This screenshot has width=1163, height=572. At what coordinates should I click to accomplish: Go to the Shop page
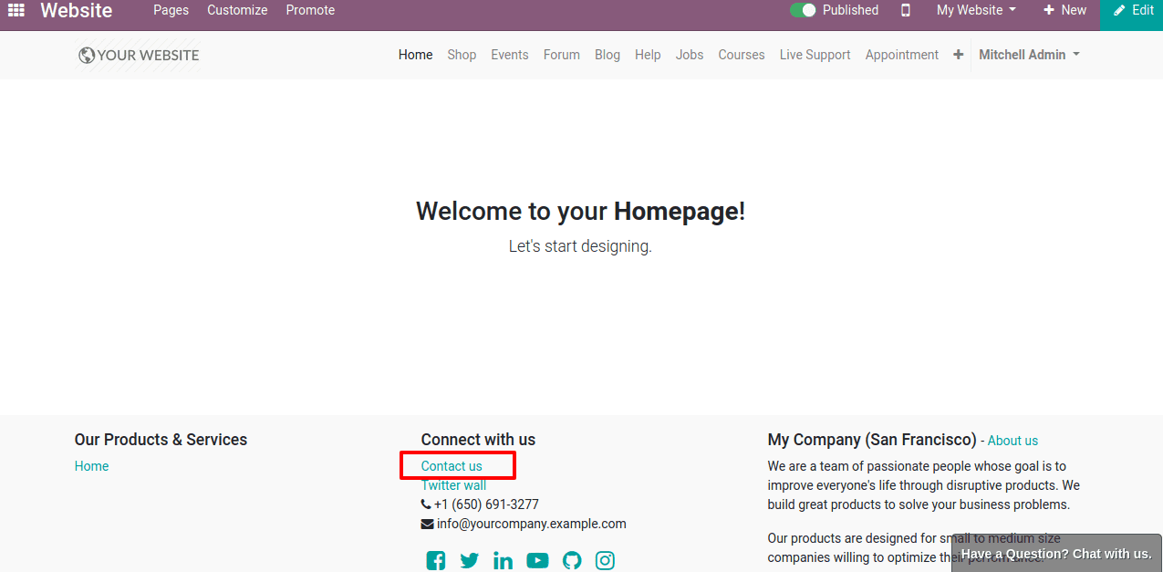coord(462,55)
